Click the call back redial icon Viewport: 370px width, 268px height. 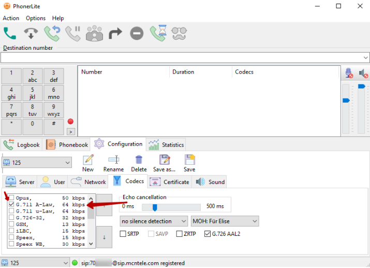click(52, 33)
